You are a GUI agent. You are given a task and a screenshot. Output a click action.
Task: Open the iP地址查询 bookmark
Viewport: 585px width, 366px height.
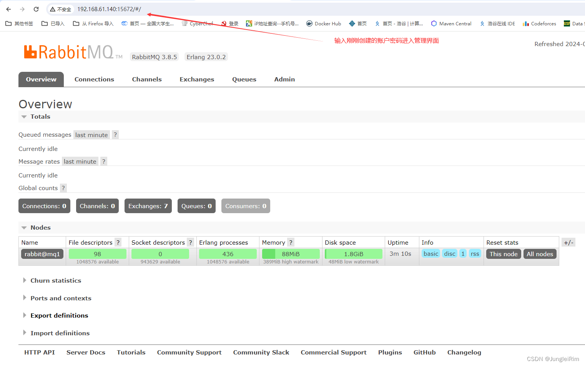pos(273,23)
